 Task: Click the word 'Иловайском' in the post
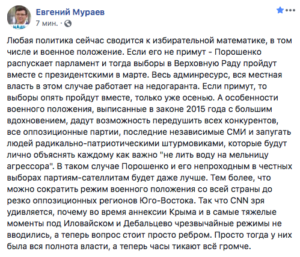coord(88,223)
